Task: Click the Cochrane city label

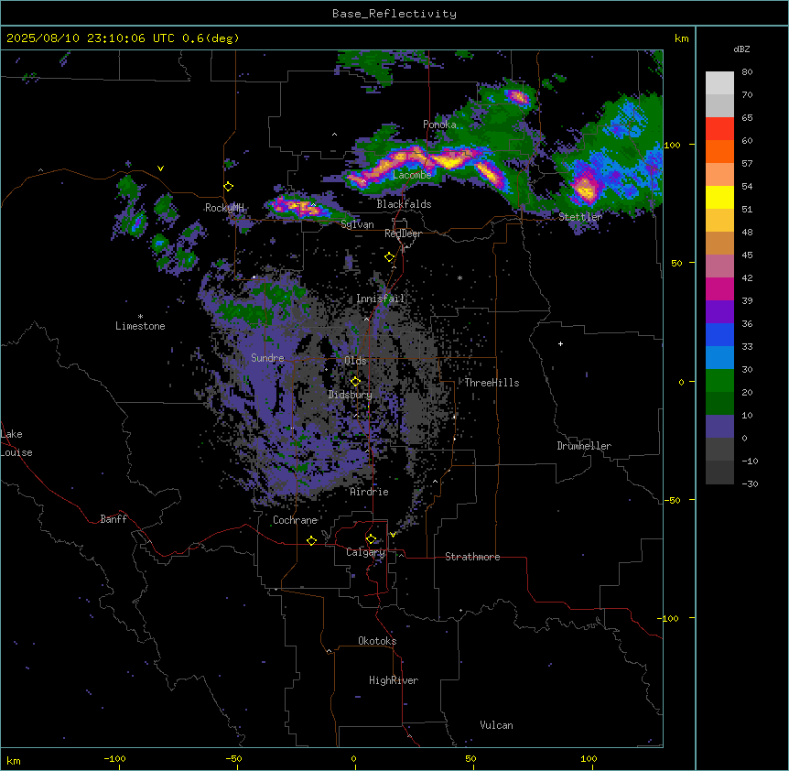Action: pyautogui.click(x=295, y=520)
